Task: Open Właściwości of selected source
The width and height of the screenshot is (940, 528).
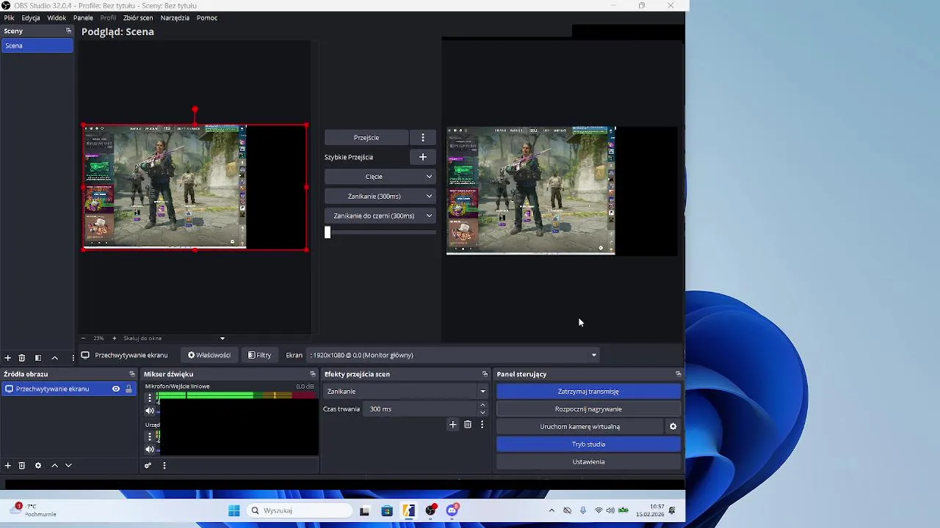Action: pos(209,355)
